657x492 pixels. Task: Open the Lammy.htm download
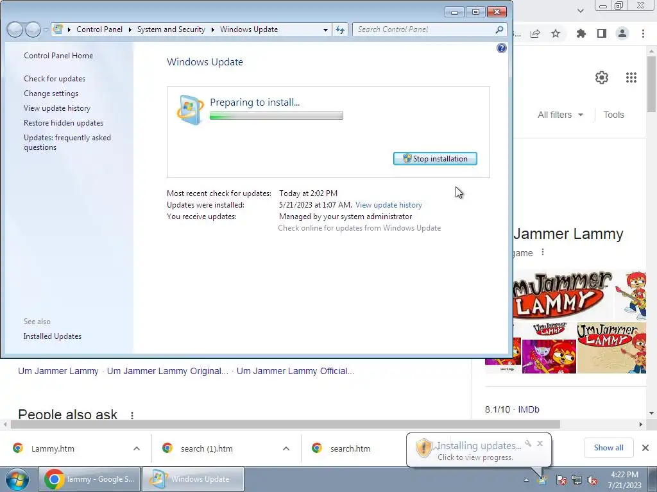click(x=53, y=448)
